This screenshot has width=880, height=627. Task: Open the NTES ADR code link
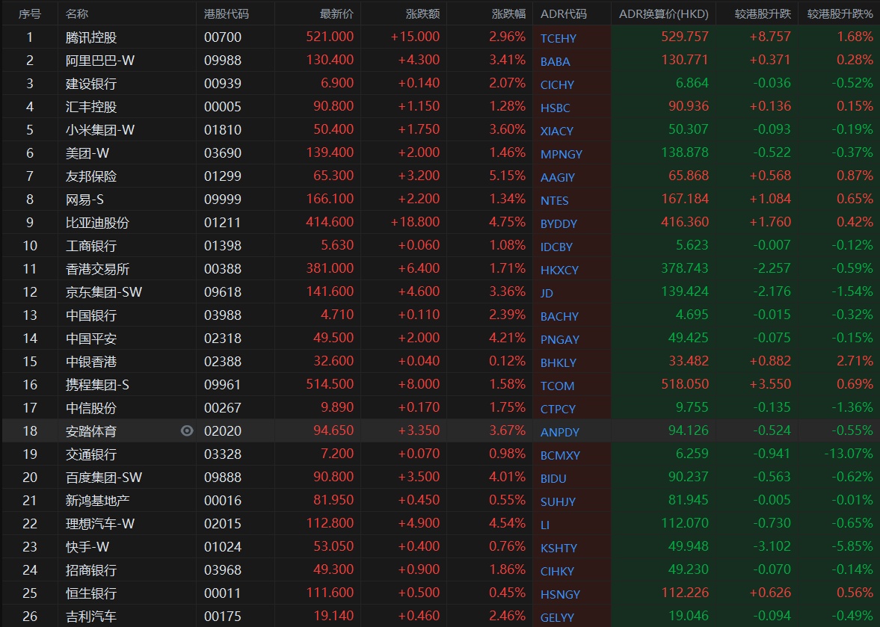tap(555, 200)
